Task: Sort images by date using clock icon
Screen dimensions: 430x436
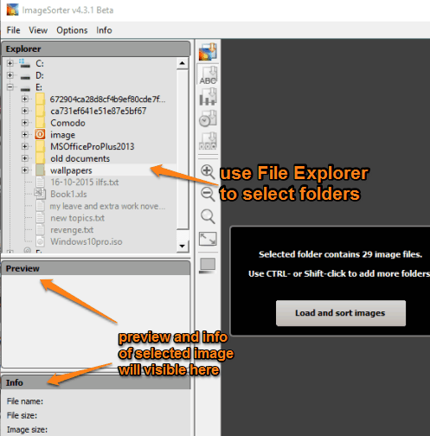Action: [x=208, y=119]
